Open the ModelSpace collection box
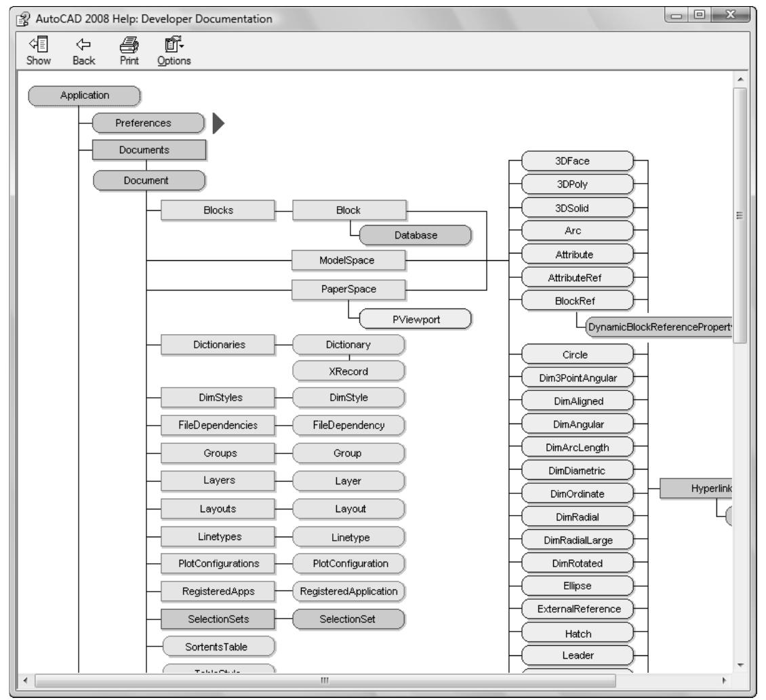This screenshot has width=766, height=700. click(348, 260)
